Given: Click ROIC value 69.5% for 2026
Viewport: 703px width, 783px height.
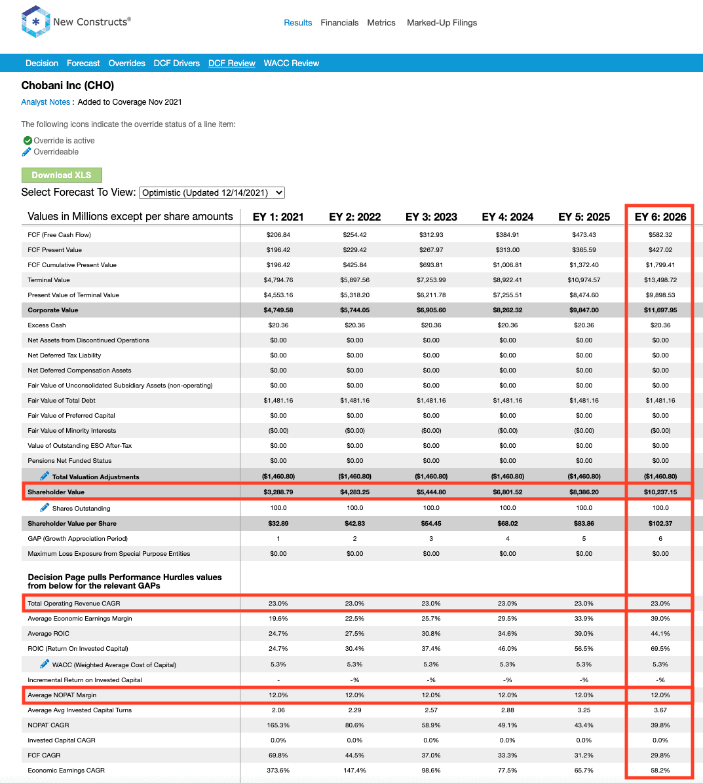Looking at the screenshot, I should tap(660, 648).
